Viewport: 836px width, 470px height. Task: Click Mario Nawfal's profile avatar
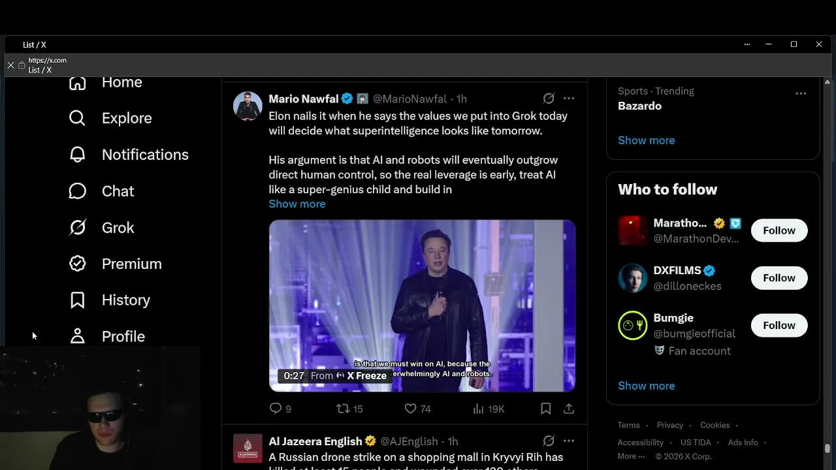pyautogui.click(x=248, y=106)
